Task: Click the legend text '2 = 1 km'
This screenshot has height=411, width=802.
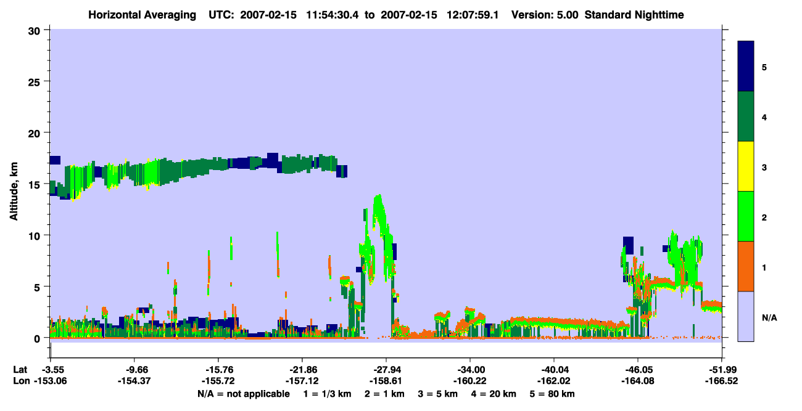Action: (386, 394)
